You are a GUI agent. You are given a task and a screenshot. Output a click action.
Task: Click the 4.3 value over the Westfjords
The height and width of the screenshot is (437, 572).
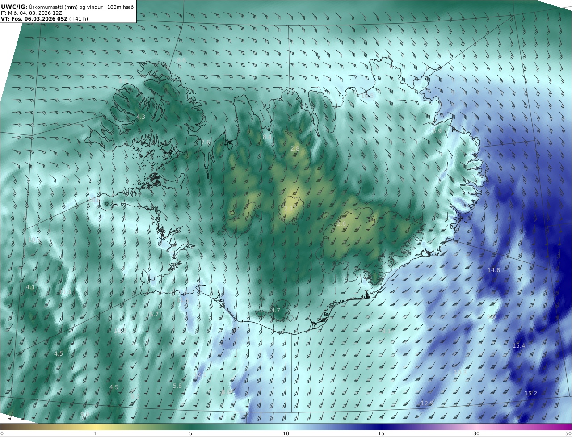(141, 117)
